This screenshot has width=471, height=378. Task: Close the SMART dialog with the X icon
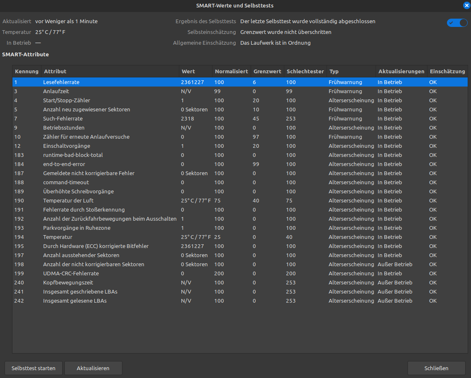[466, 5]
